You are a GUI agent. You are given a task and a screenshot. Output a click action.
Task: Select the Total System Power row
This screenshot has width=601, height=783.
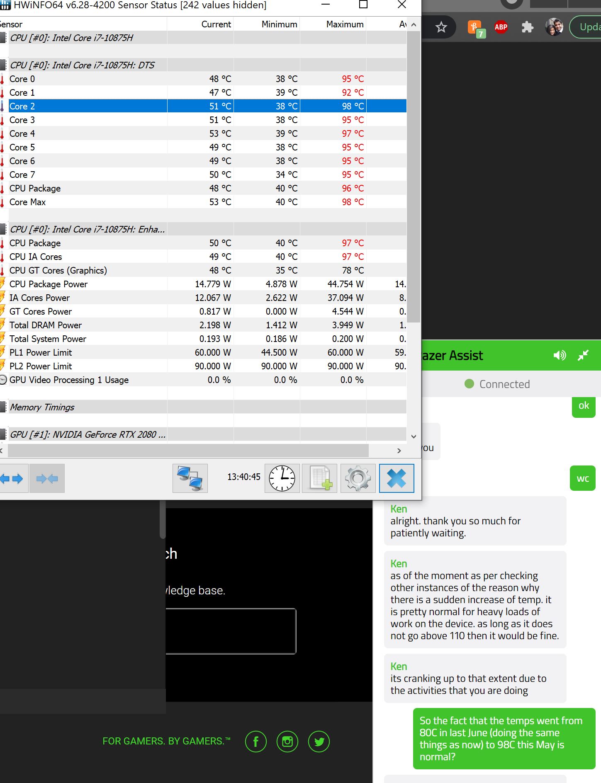pyautogui.click(x=203, y=339)
